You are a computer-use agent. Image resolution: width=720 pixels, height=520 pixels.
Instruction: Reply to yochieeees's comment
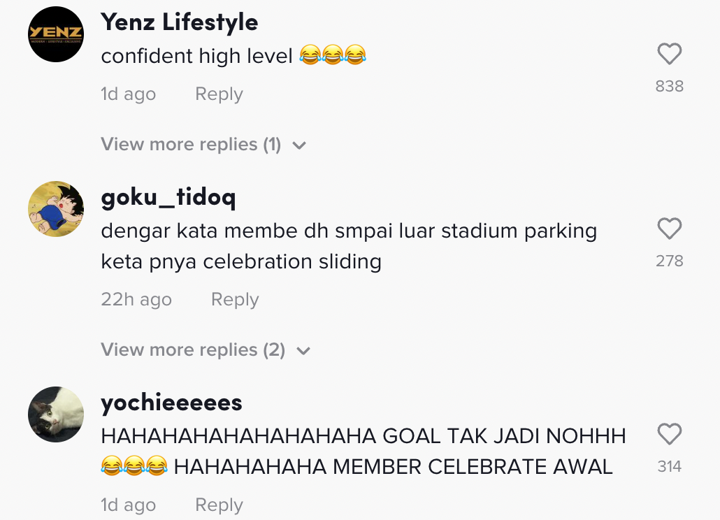[x=219, y=505]
